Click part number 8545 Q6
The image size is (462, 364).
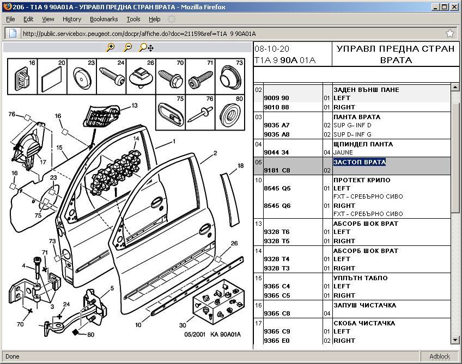click(x=277, y=206)
